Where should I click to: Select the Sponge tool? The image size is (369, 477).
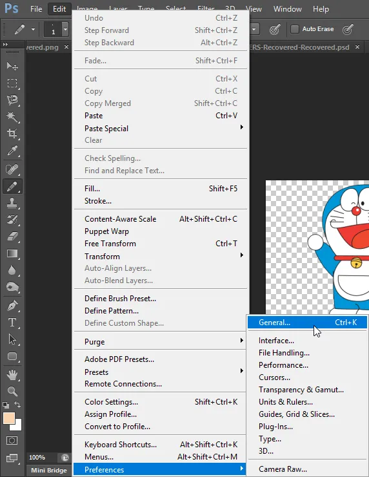pos(12,287)
